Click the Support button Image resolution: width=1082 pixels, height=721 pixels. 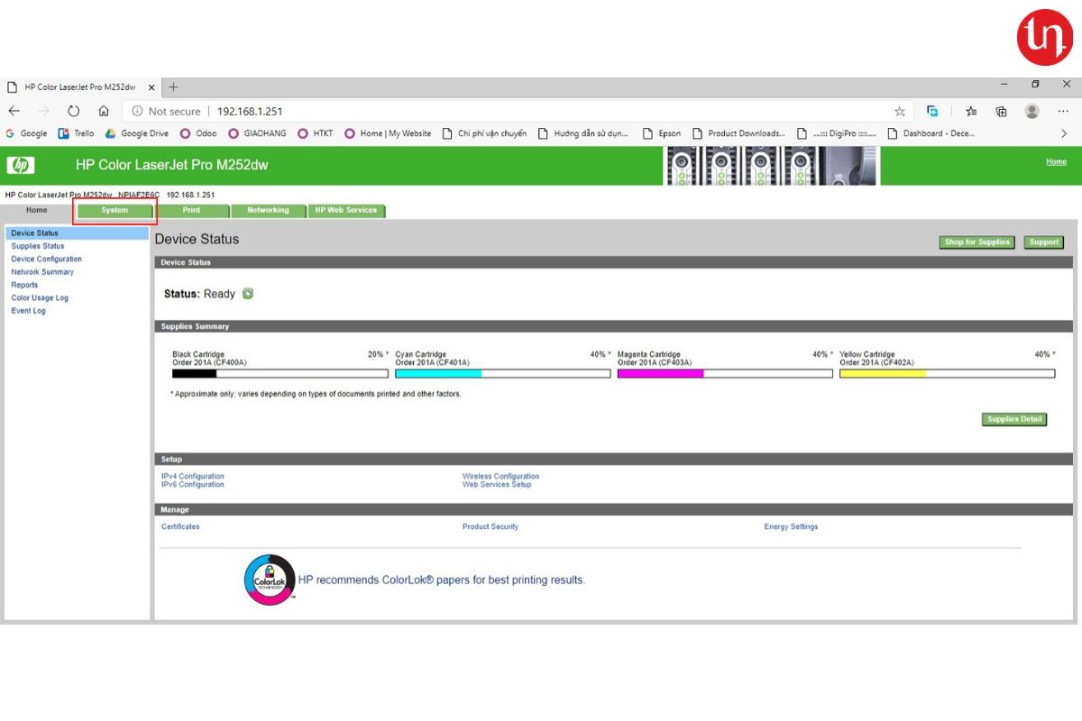[1044, 242]
